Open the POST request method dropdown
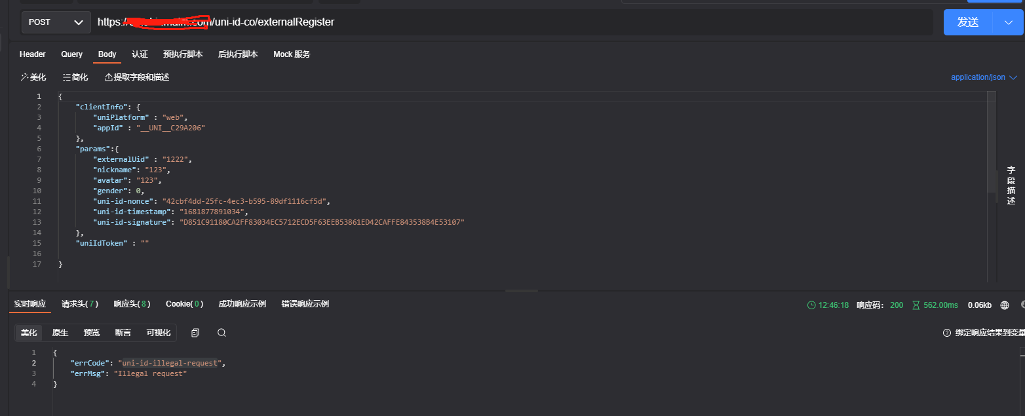The image size is (1025, 416). tap(56, 22)
